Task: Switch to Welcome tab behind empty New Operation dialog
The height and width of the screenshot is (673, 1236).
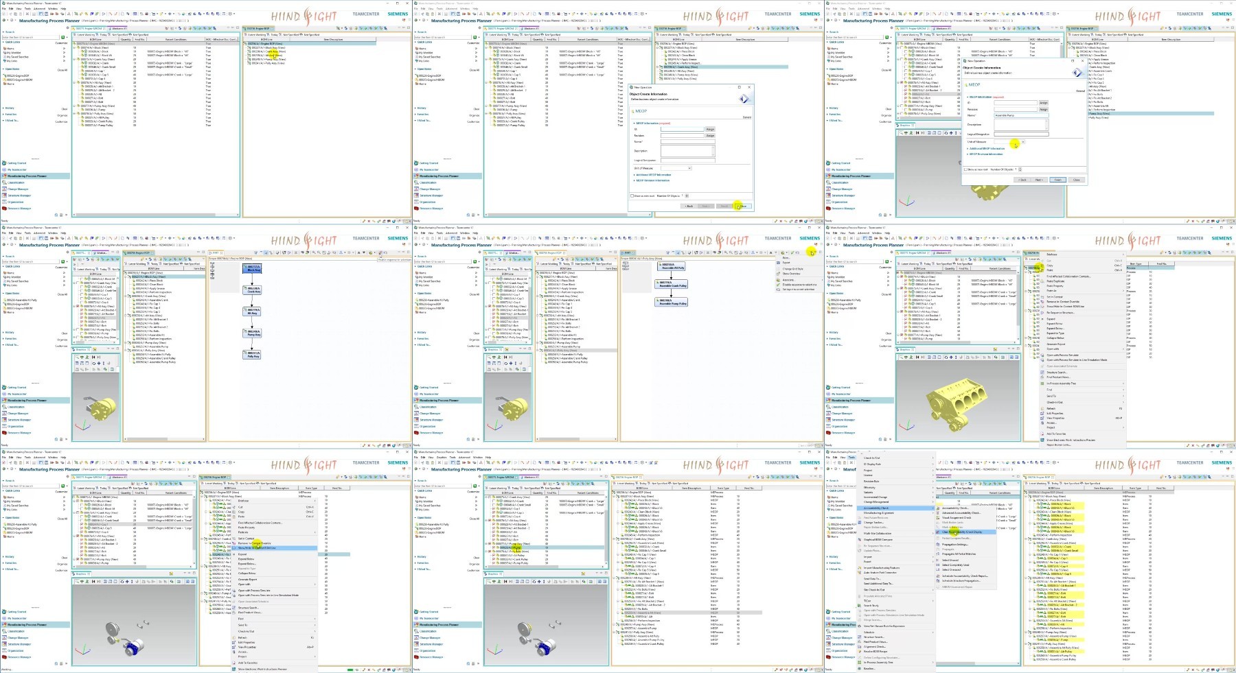Action: click(x=530, y=29)
